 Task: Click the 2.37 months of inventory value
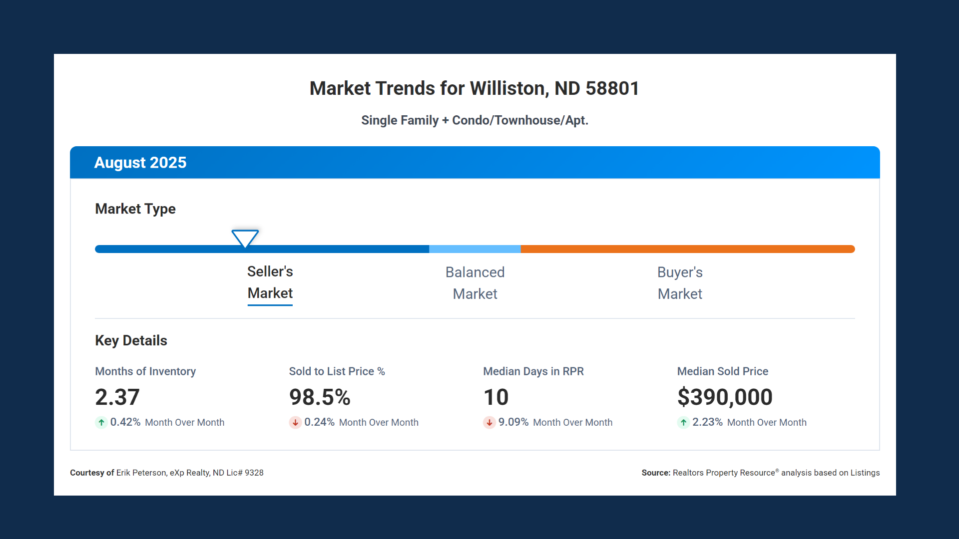pos(117,397)
